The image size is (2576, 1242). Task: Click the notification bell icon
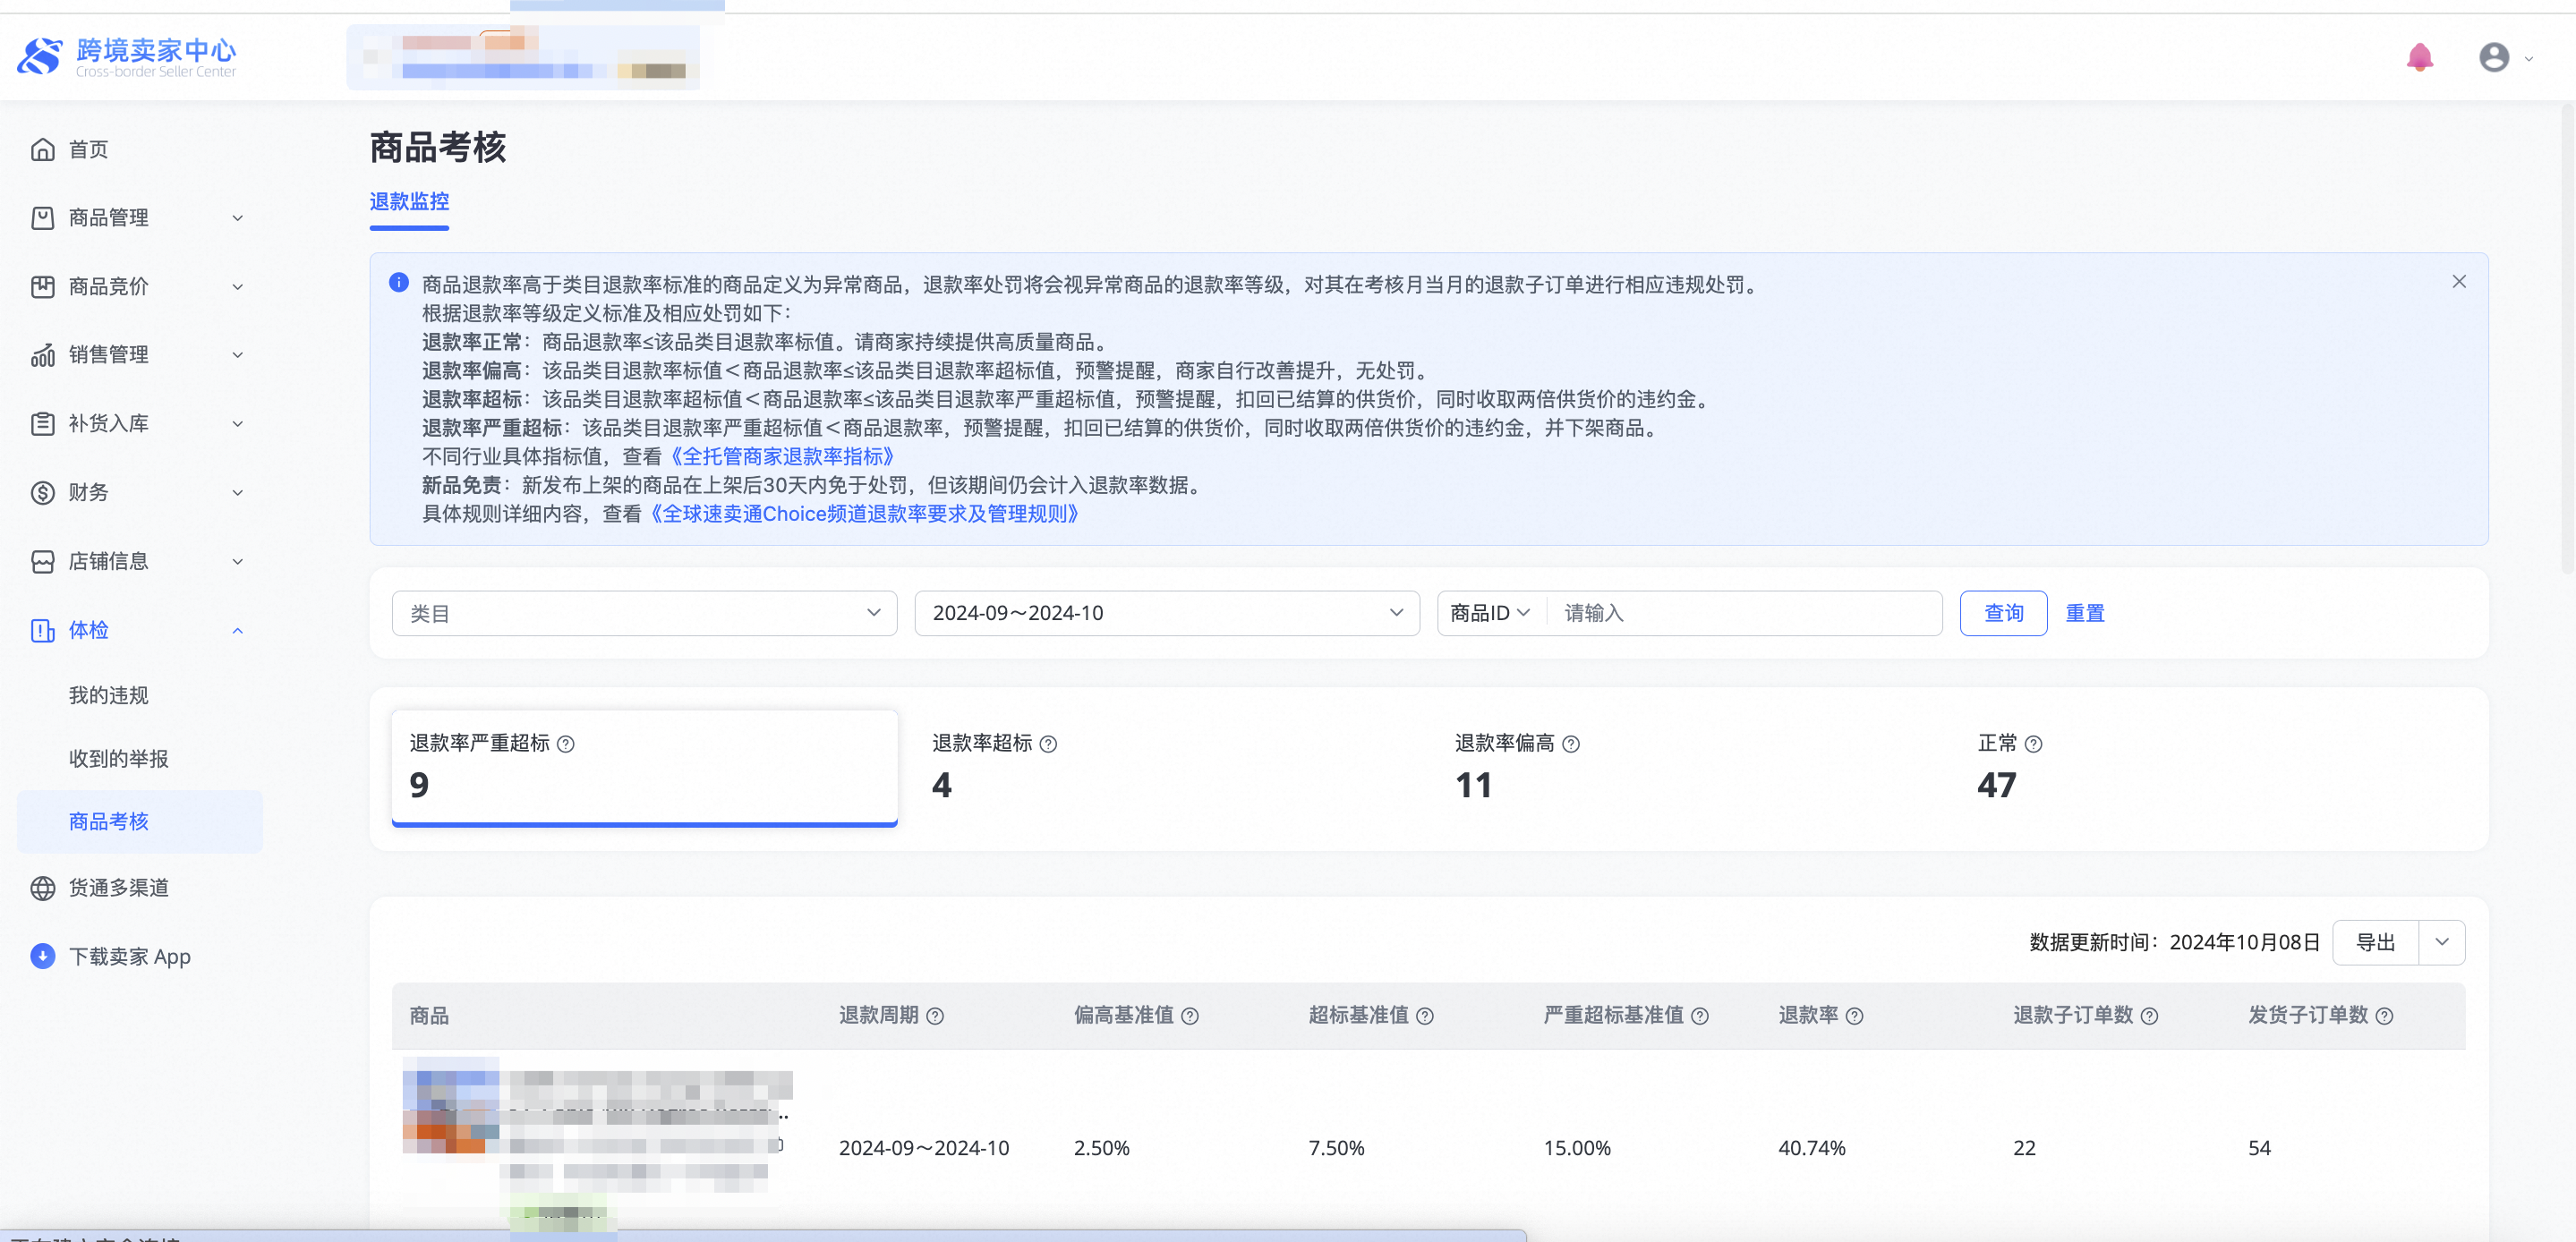pyautogui.click(x=2419, y=57)
